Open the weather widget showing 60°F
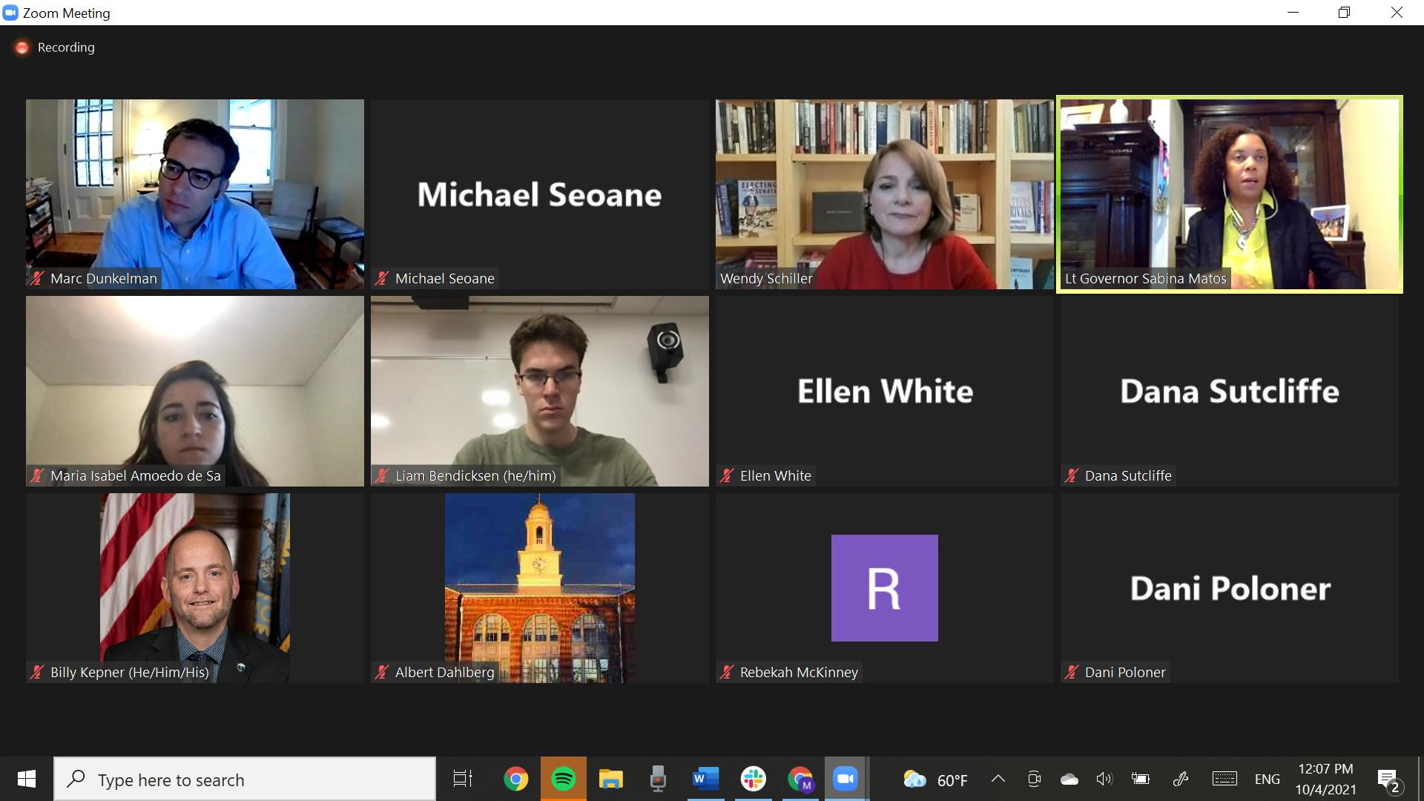The image size is (1424, 801). [x=936, y=779]
